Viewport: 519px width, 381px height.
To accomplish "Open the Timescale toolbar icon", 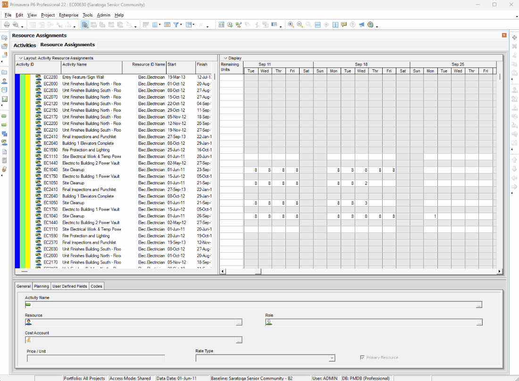I will click(x=167, y=25).
